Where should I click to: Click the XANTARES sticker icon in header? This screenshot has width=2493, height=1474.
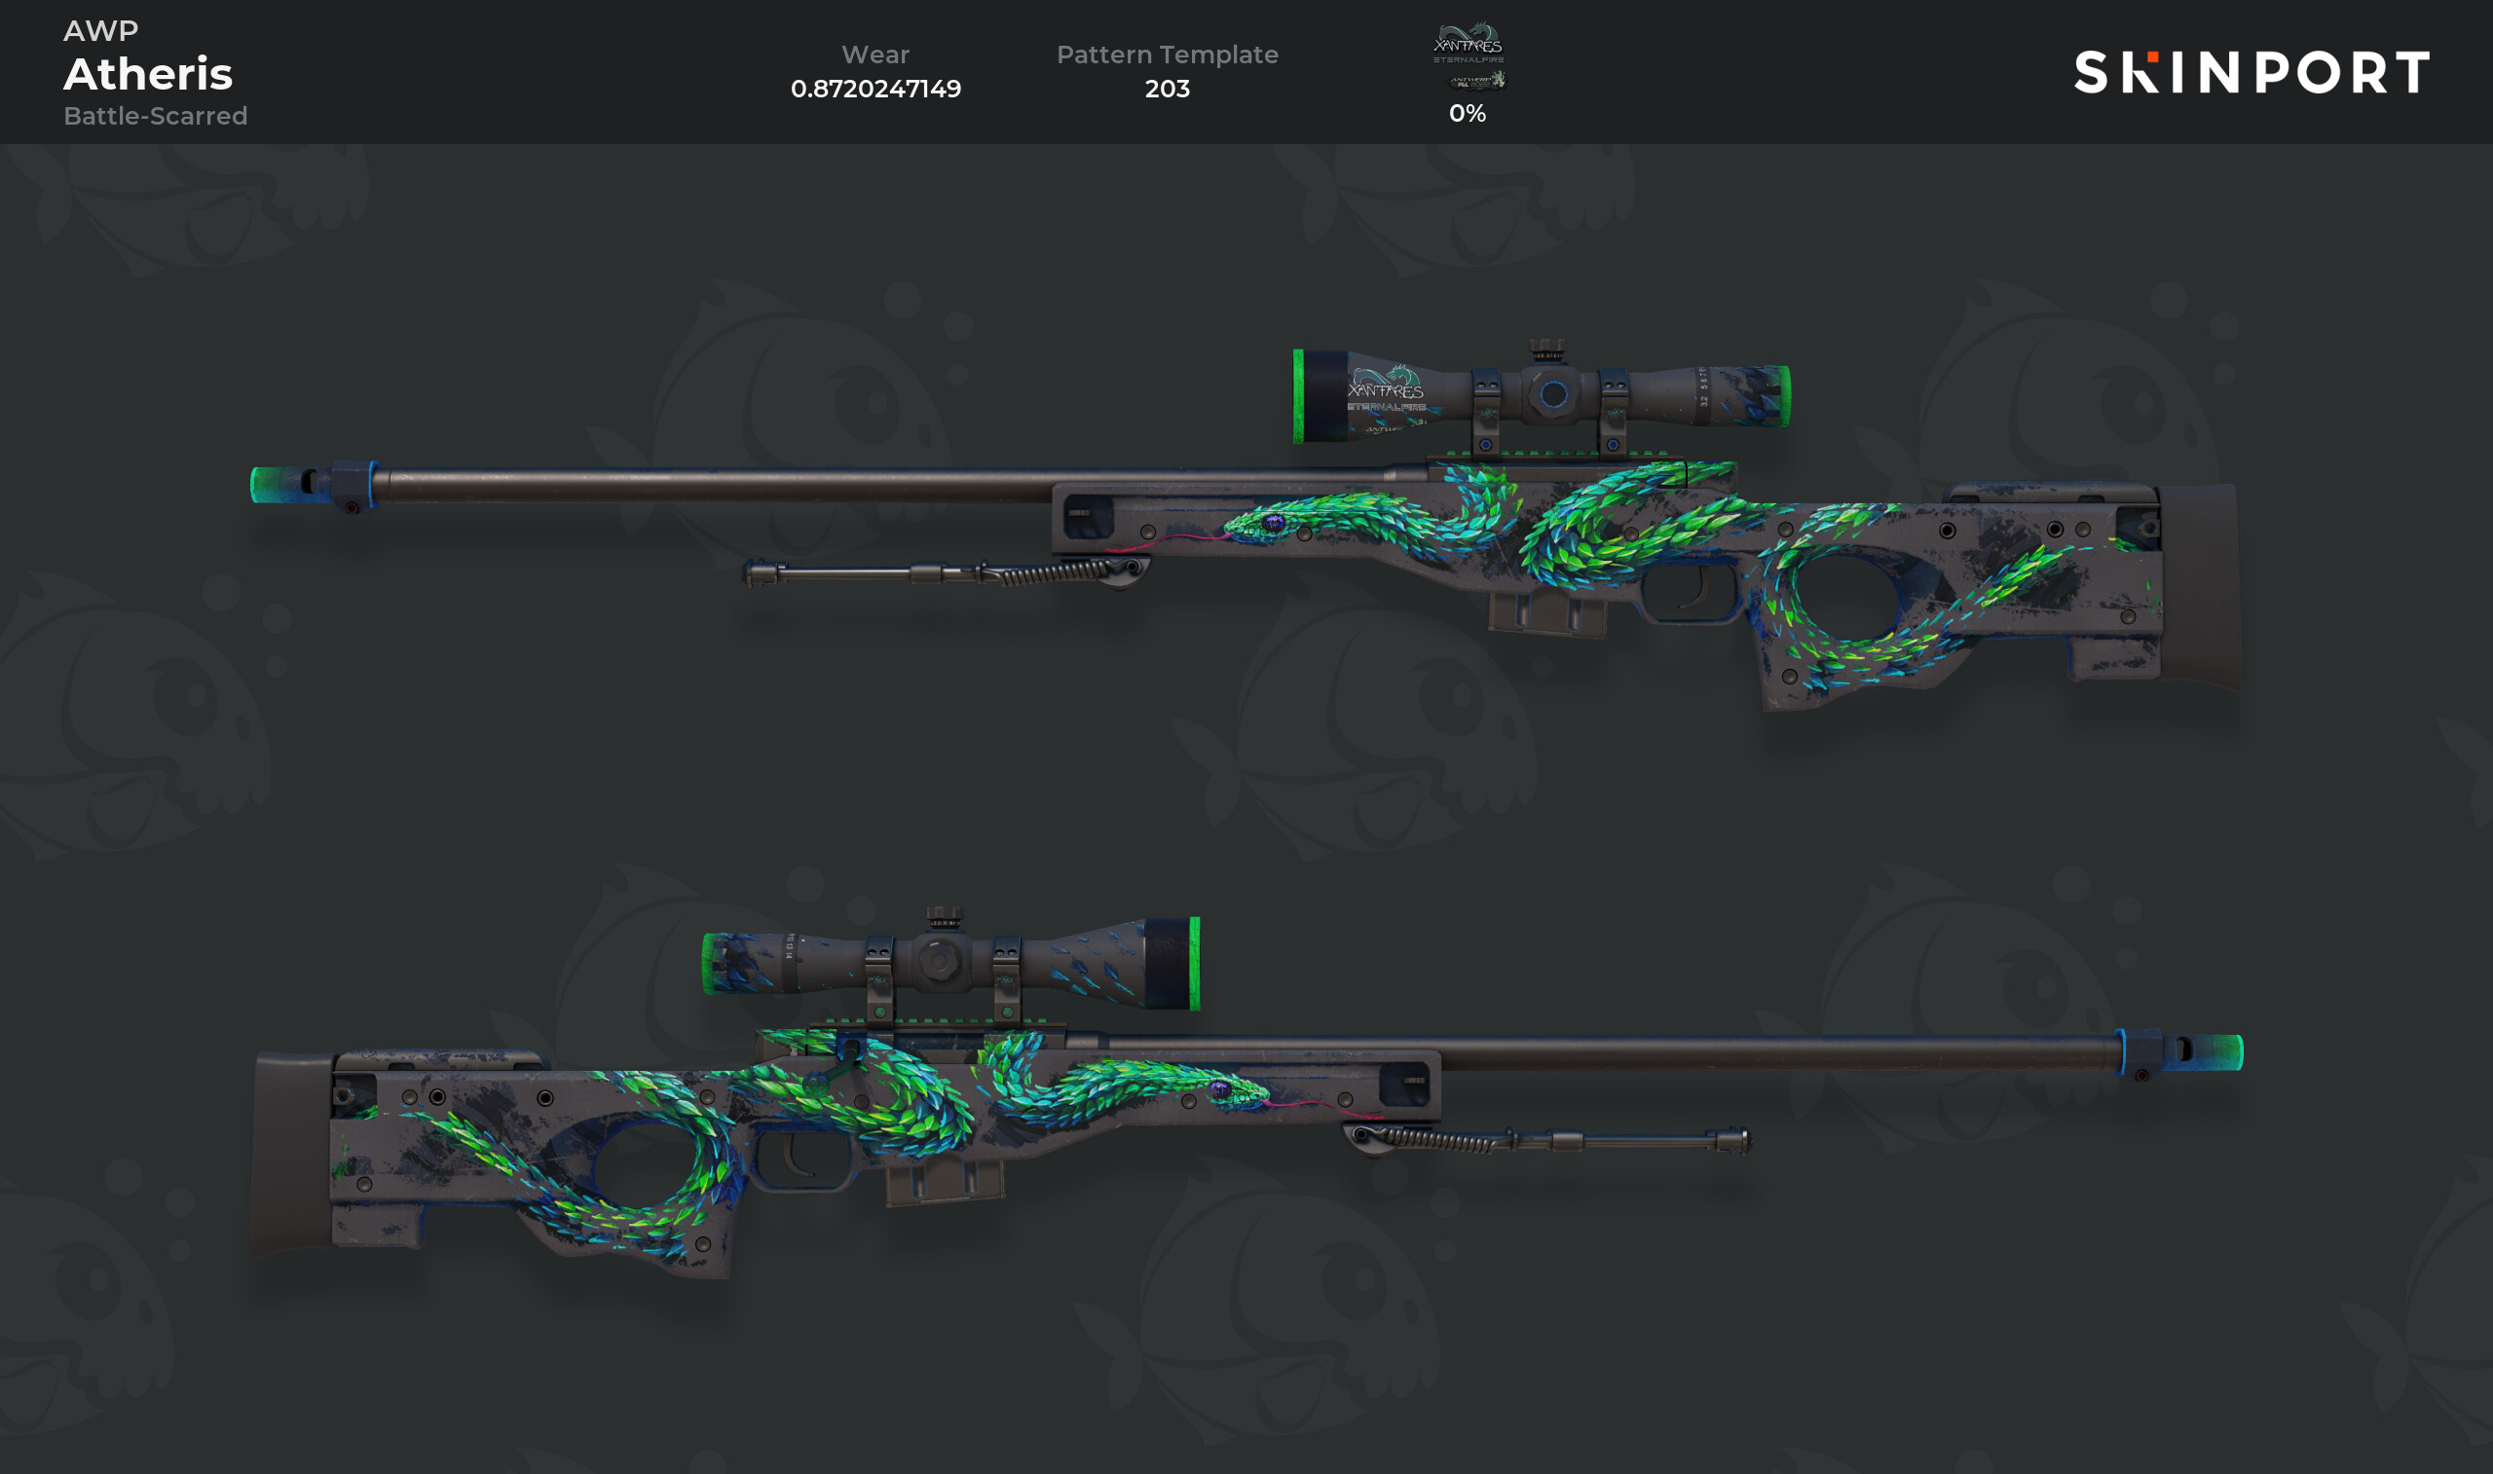(x=1468, y=56)
